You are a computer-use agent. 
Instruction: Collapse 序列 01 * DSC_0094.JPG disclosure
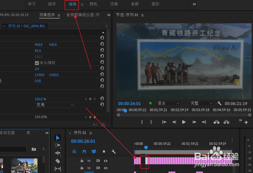(4, 26)
